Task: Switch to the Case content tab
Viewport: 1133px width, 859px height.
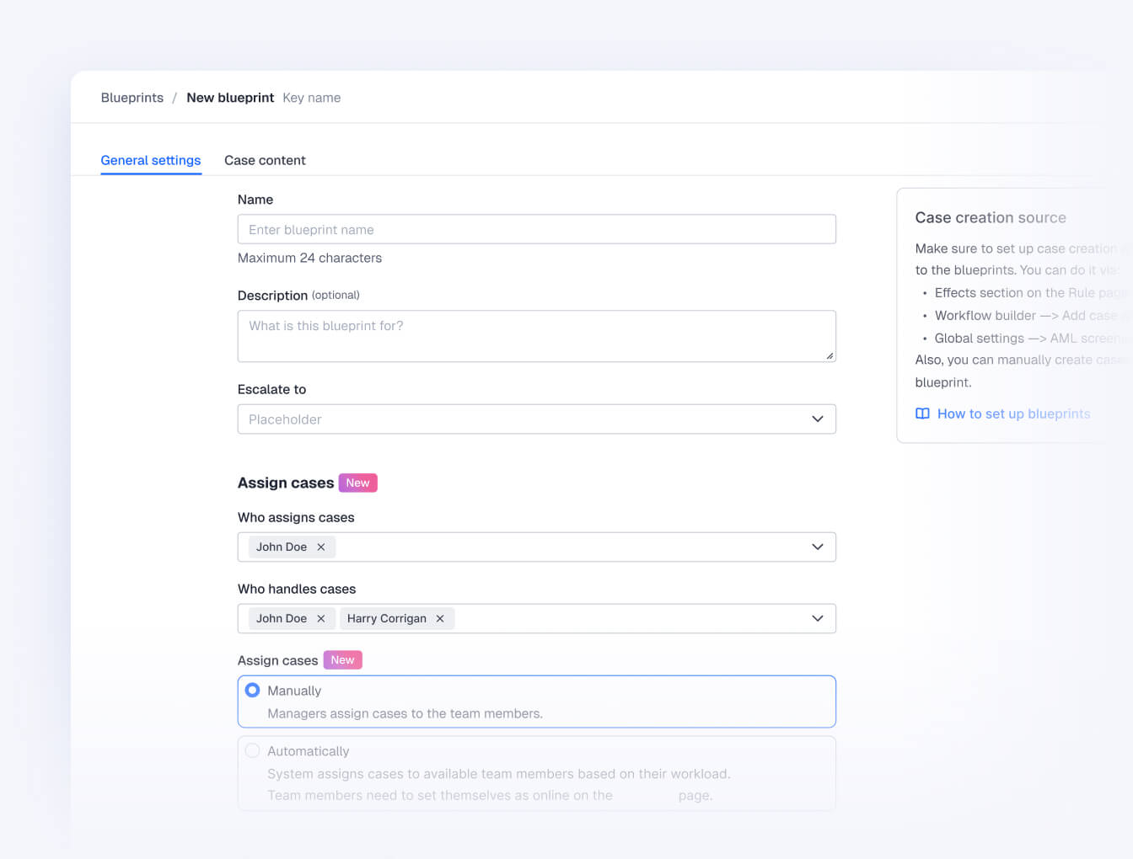Action: click(265, 160)
